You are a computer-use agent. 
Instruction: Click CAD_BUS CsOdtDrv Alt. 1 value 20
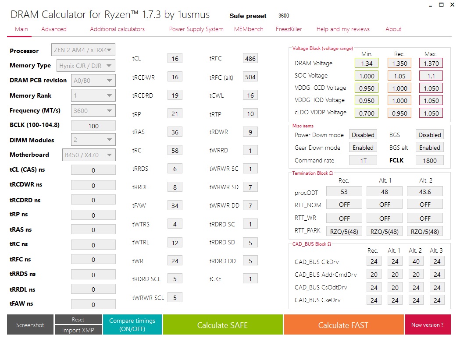(x=395, y=288)
